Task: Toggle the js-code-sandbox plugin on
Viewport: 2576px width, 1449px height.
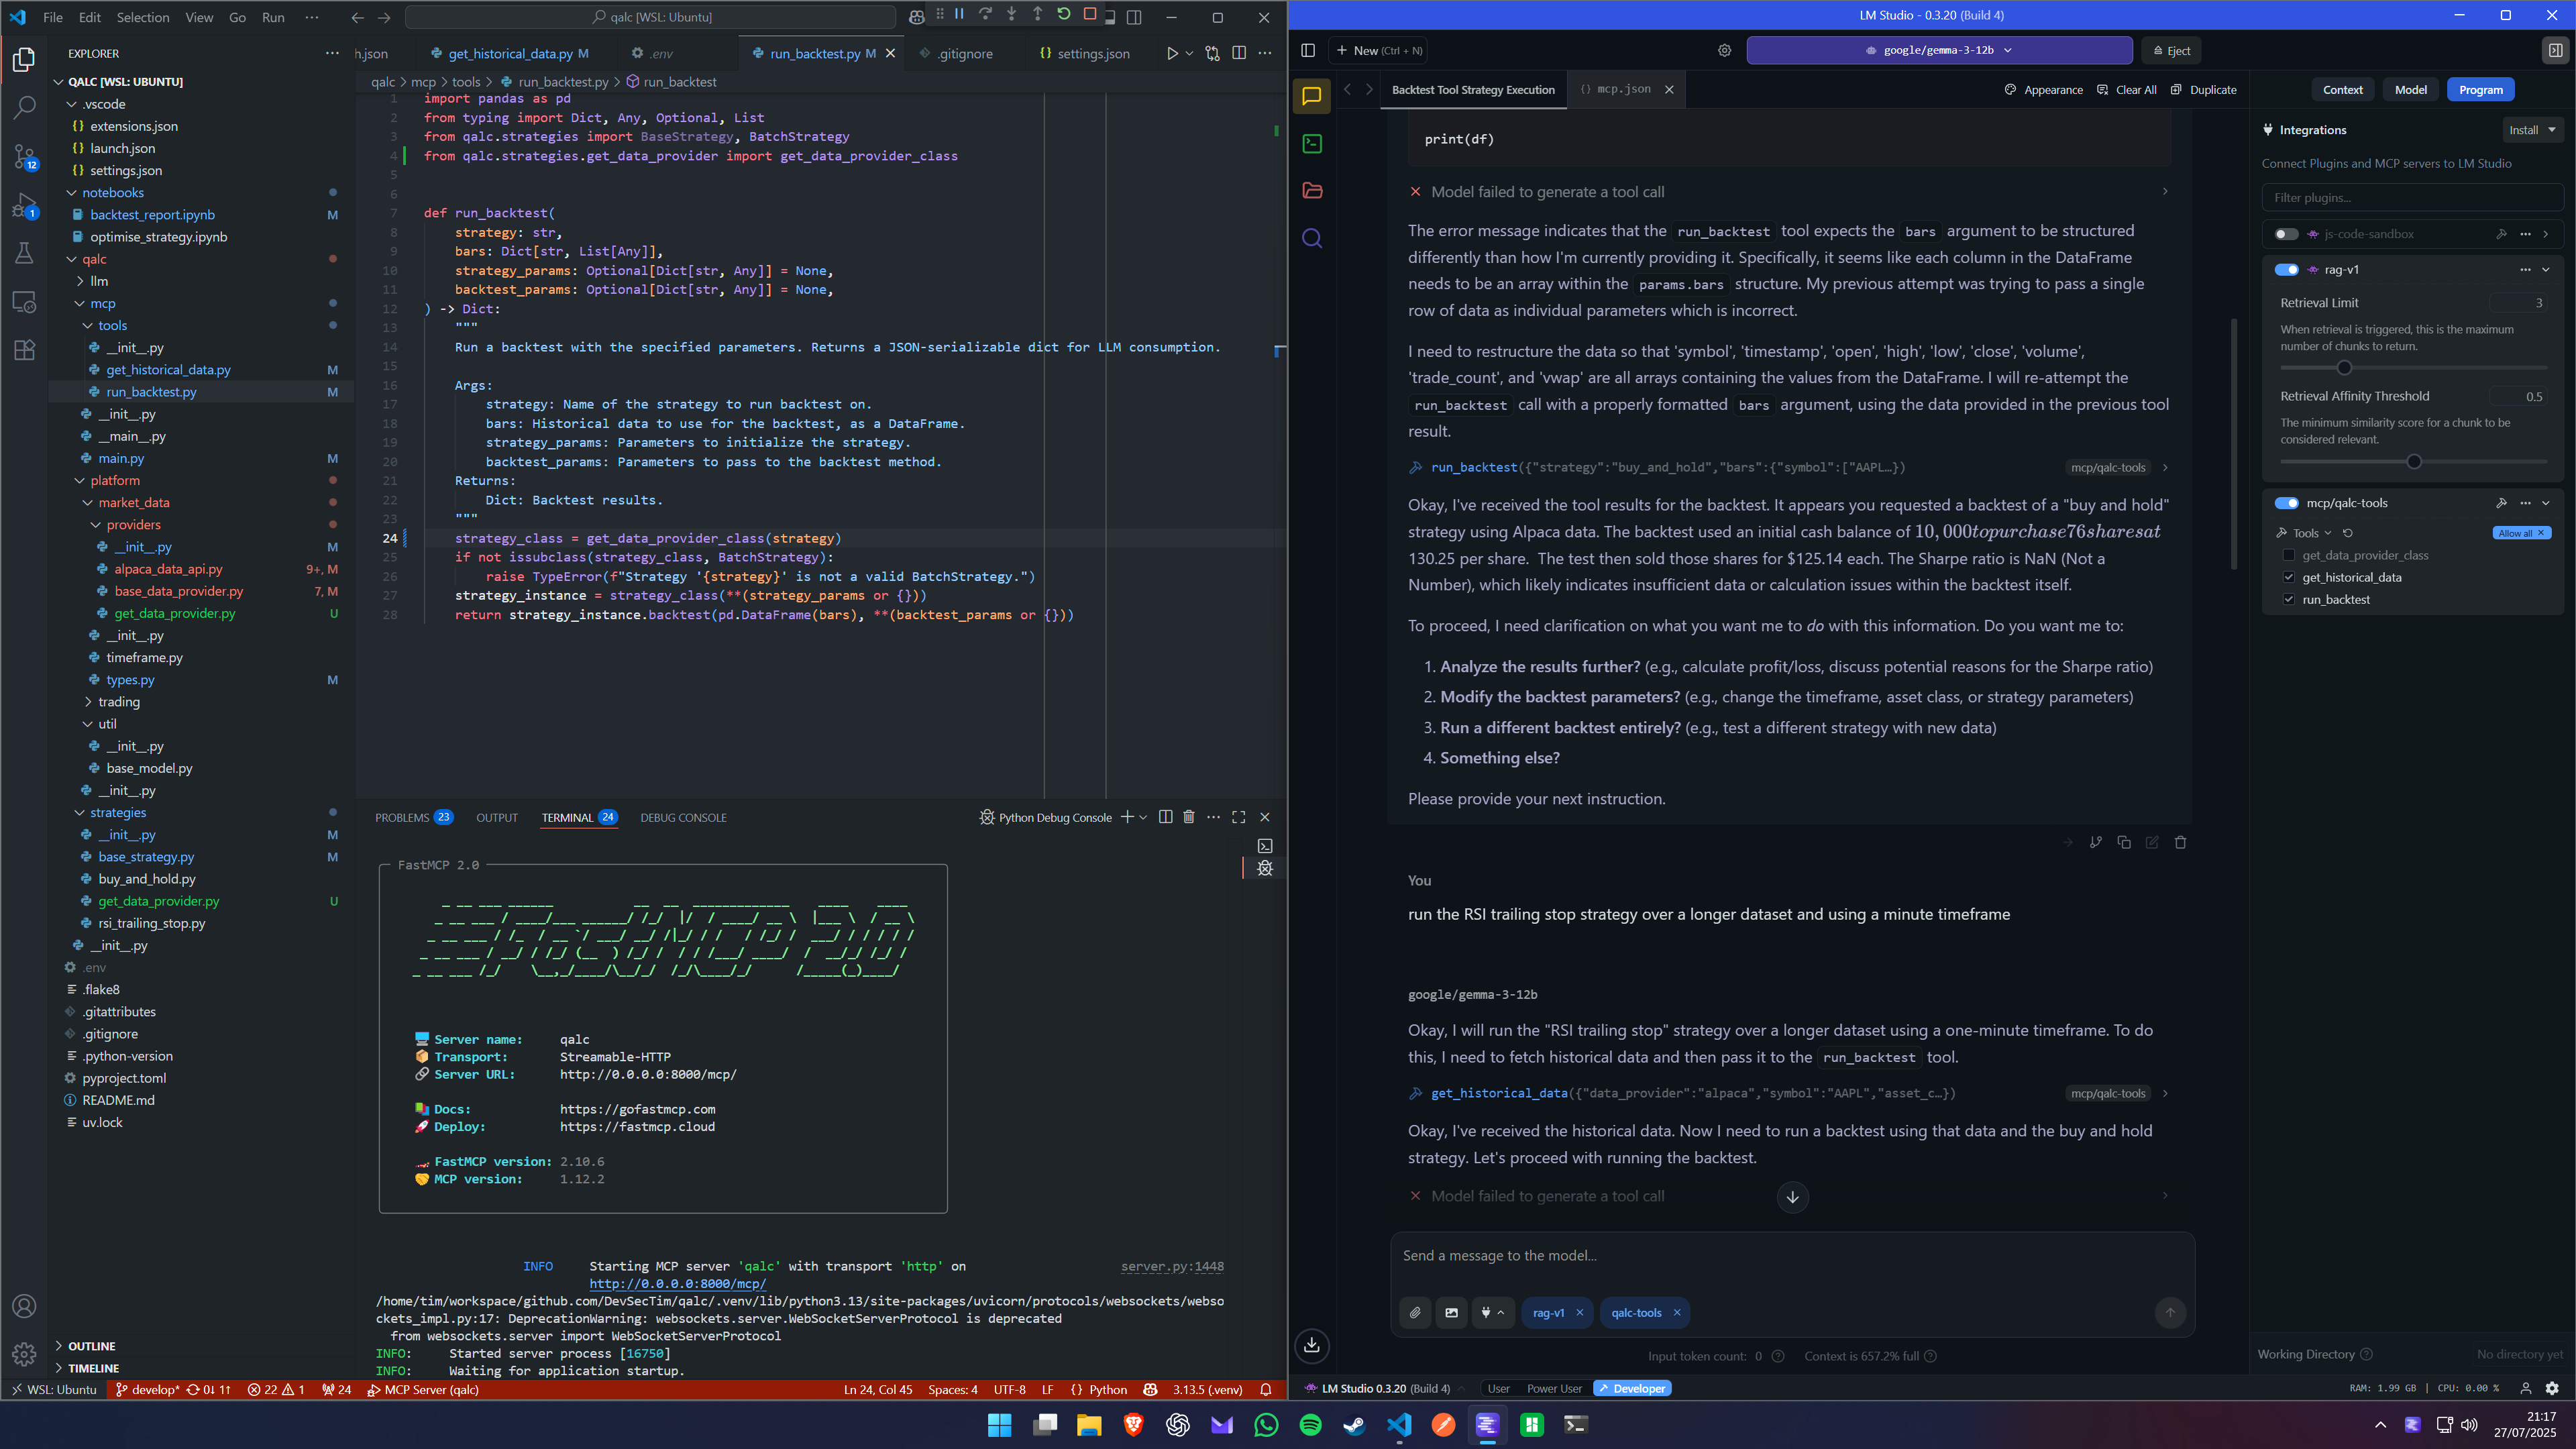Action: pyautogui.click(x=2286, y=234)
